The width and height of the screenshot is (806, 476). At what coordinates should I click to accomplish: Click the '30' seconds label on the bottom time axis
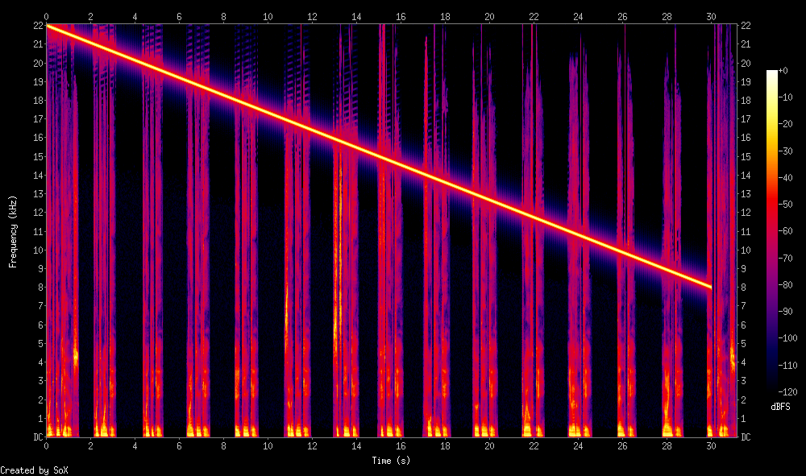(711, 445)
